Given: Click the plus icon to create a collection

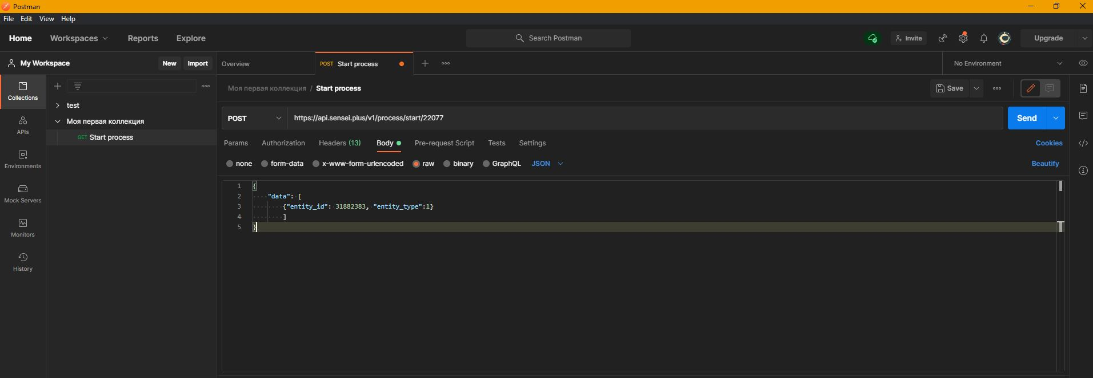Looking at the screenshot, I should 58,86.
